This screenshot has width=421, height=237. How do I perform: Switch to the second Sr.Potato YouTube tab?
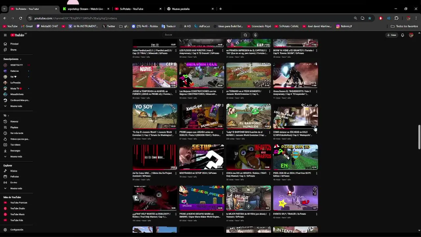tap(137, 9)
